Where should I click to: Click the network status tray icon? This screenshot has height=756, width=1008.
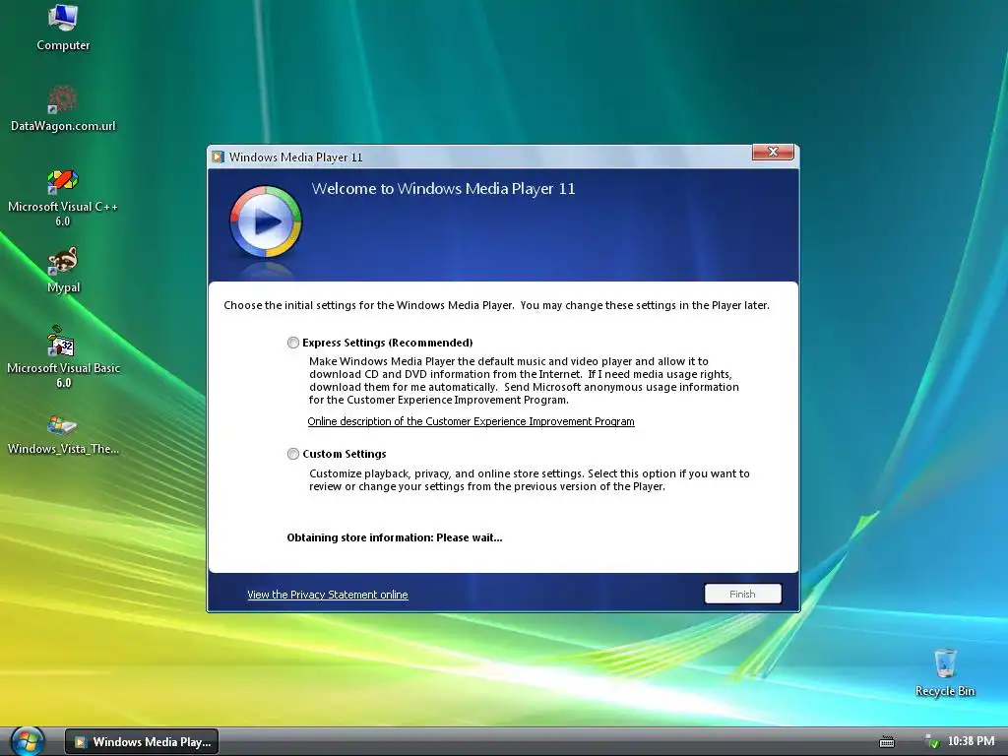point(931,741)
